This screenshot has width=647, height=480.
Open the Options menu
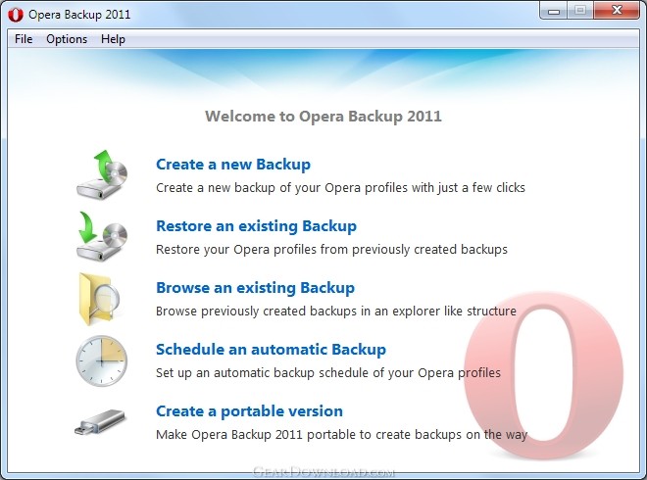67,39
